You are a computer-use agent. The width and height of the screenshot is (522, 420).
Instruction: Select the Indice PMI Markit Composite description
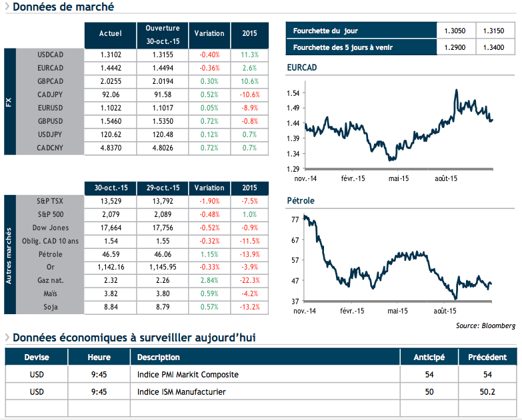tap(187, 375)
